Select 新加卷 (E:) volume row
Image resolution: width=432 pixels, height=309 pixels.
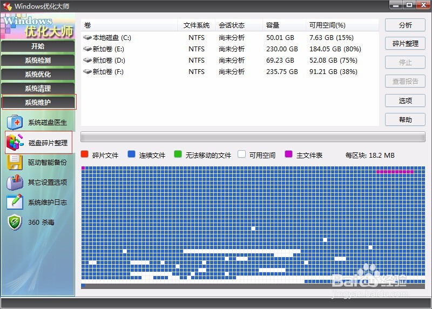230,49
